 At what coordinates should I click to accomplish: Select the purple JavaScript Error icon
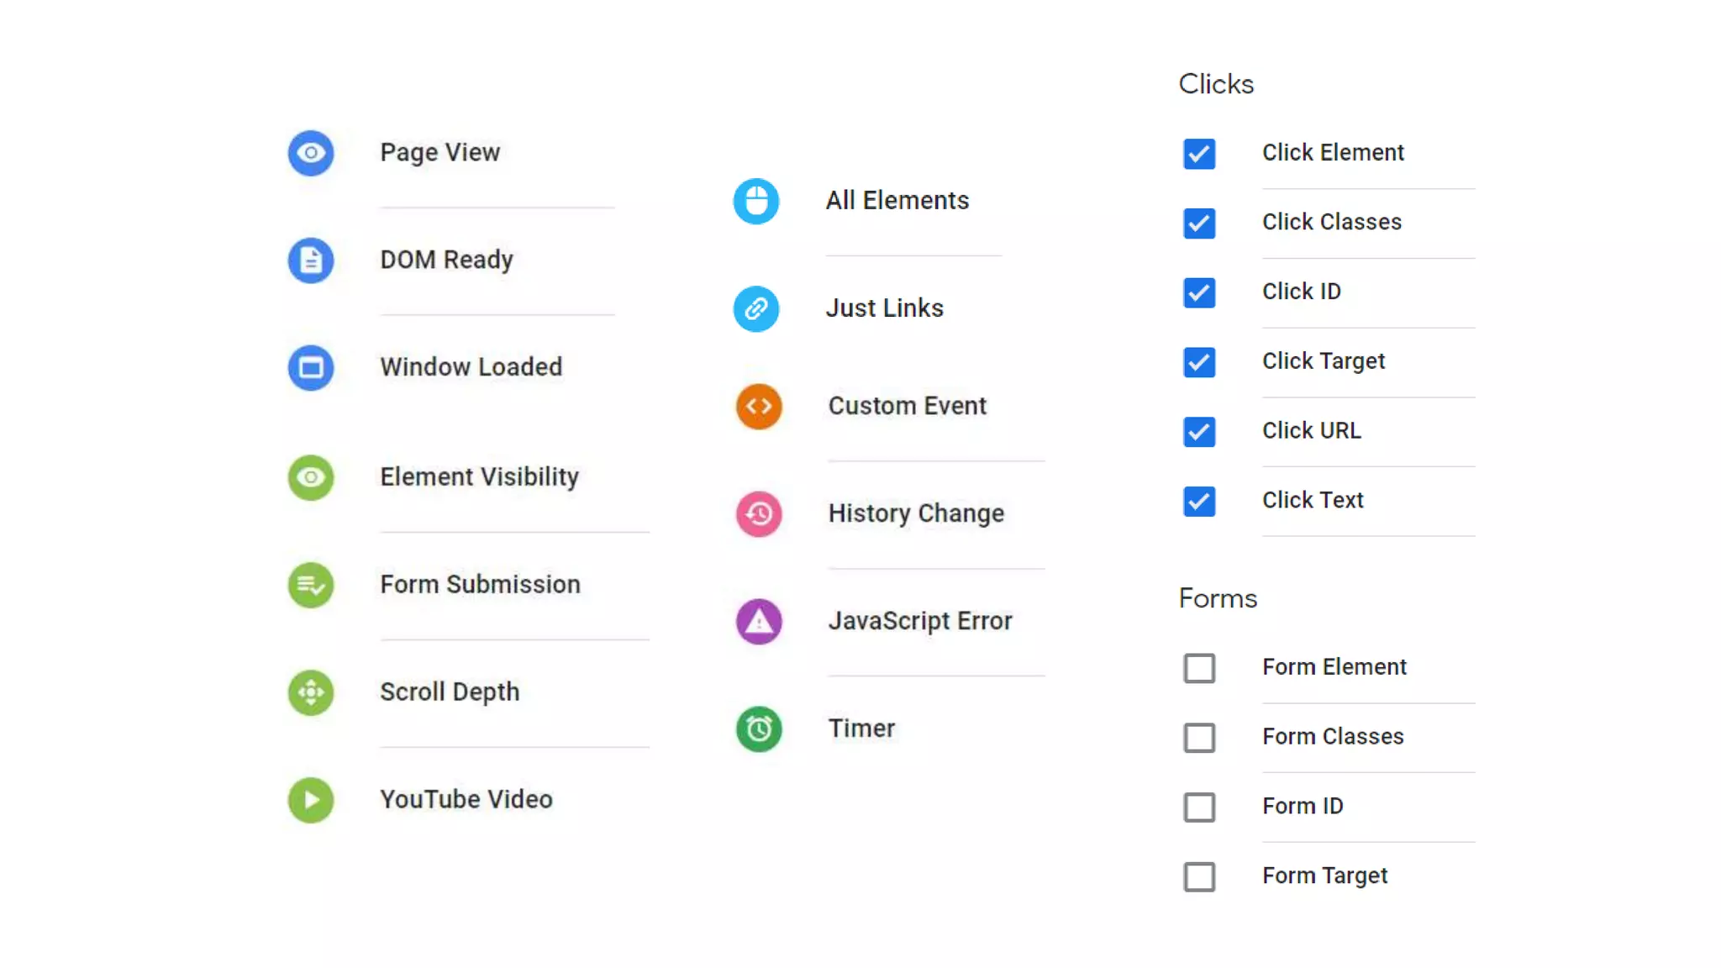click(759, 621)
